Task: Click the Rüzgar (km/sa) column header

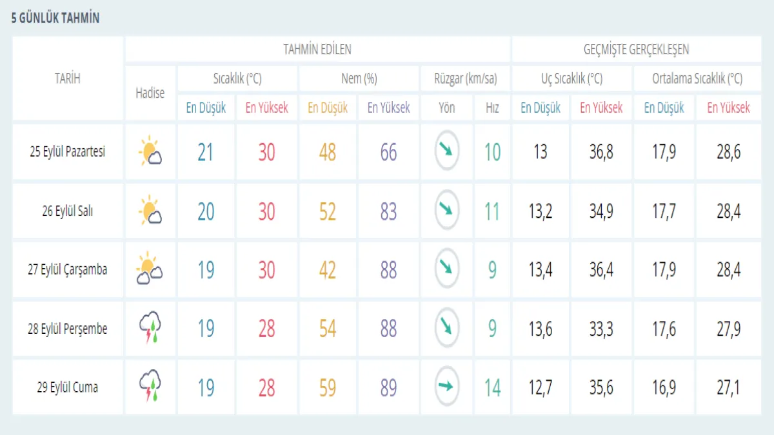Action: [464, 79]
